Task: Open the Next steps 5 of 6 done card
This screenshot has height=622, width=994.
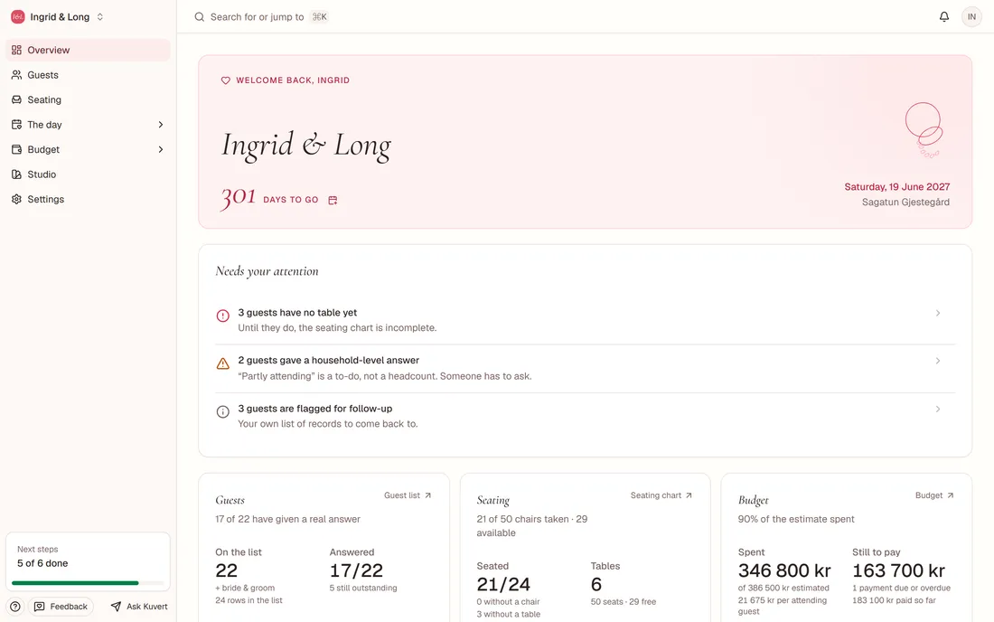Action: pos(89,561)
